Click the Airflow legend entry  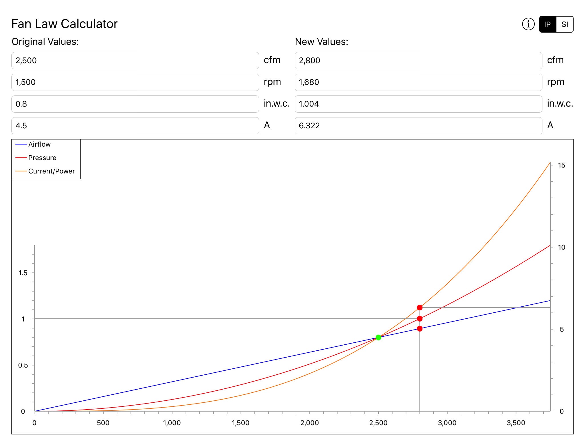click(x=39, y=144)
